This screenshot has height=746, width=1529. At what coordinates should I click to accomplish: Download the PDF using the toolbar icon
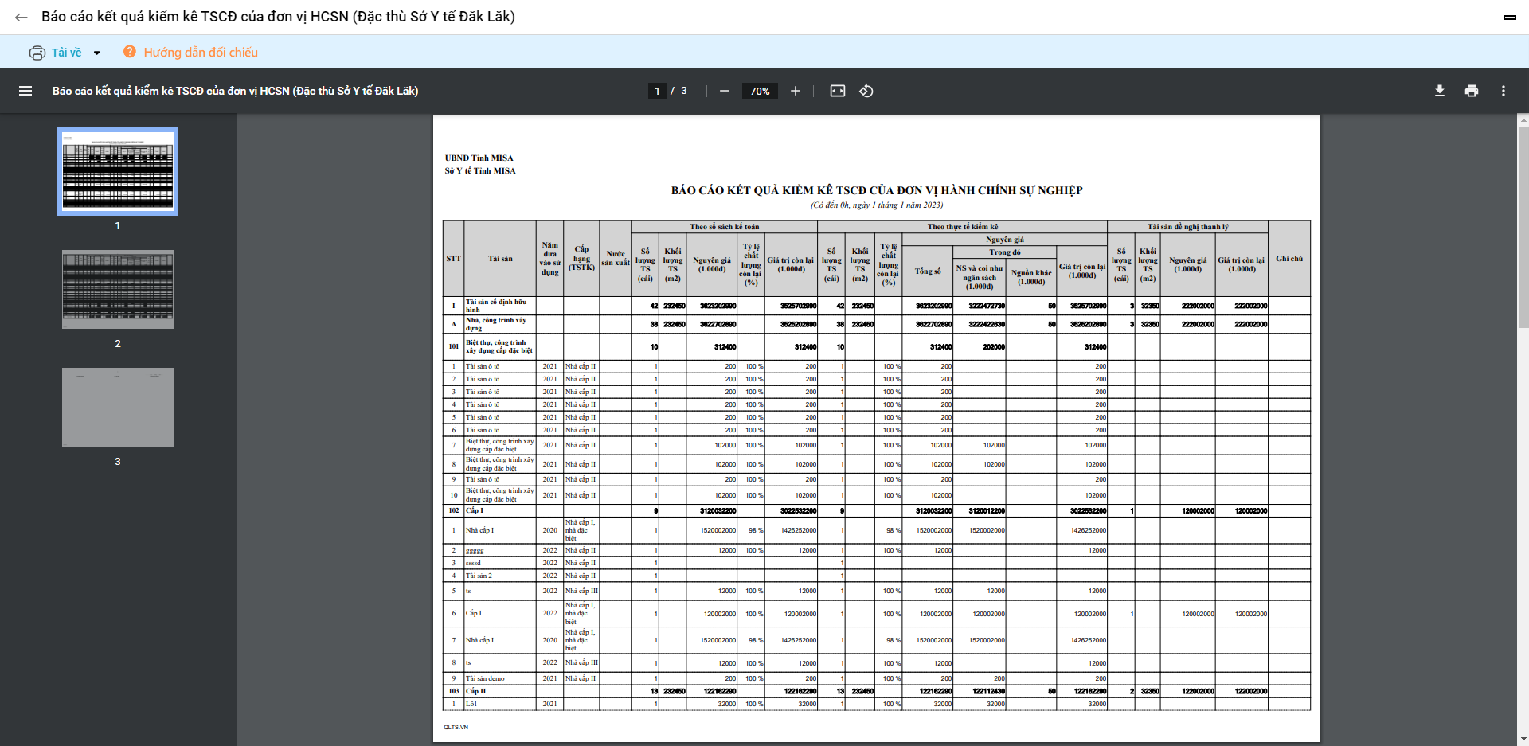coord(1440,91)
